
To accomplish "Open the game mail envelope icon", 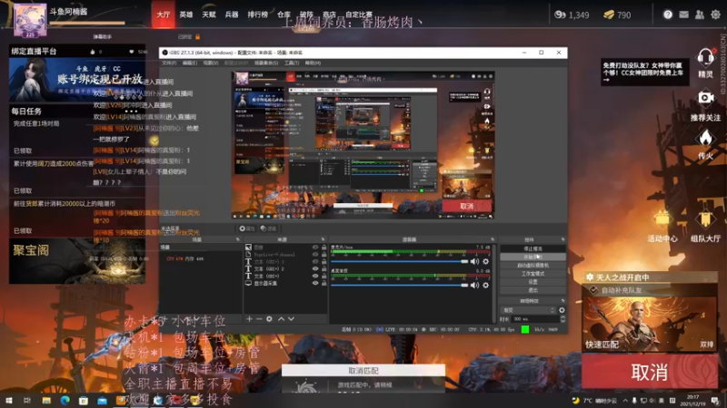I will tap(683, 15).
